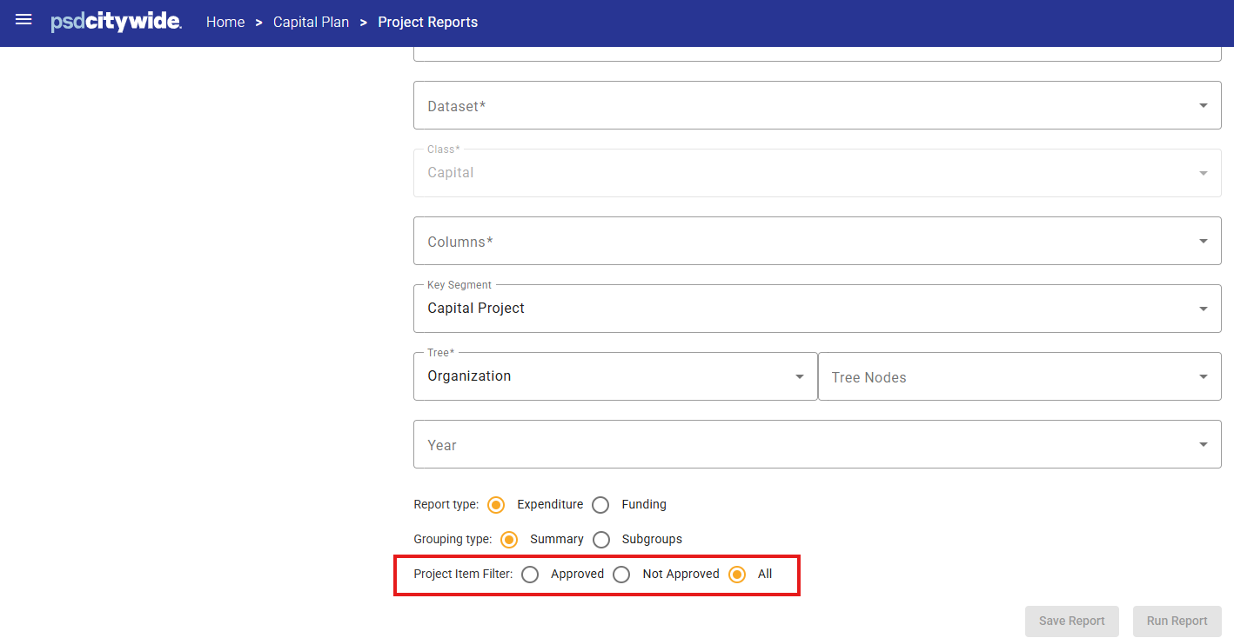Click the Project Item Filter label

click(463, 574)
